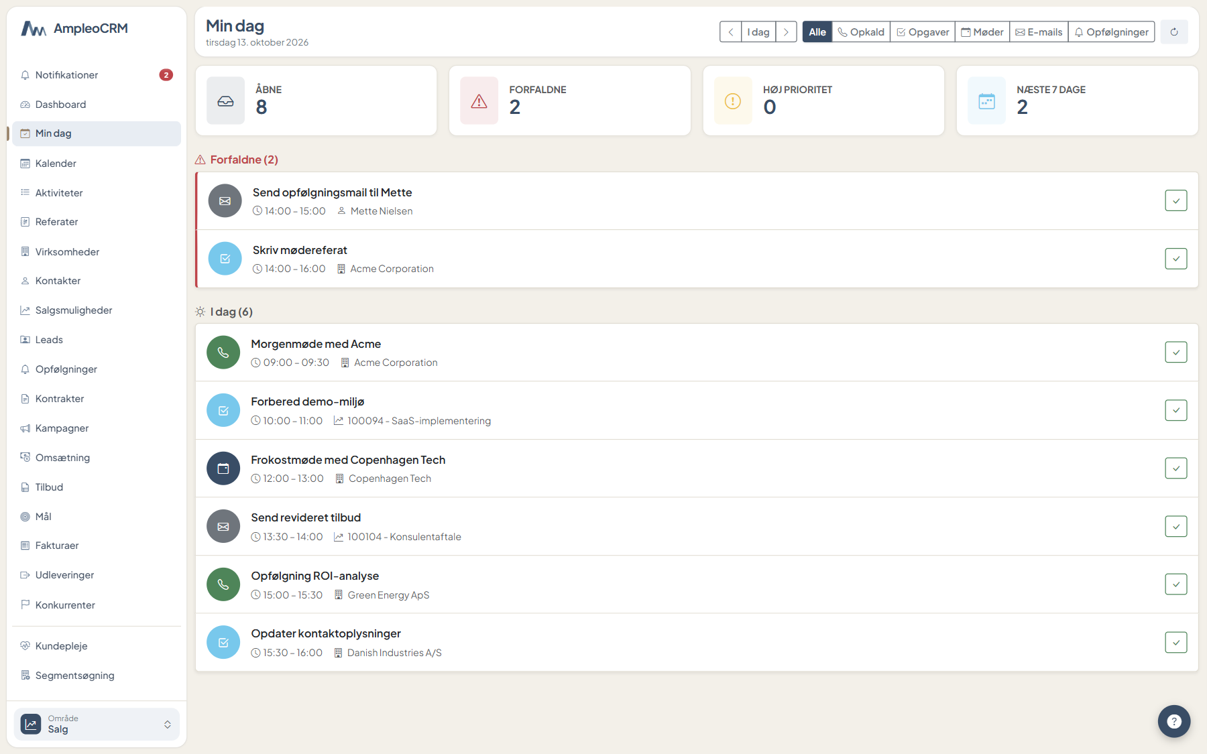Click the phone icon for Morgenmøde med Acme
Image resolution: width=1207 pixels, height=754 pixels.
223,353
